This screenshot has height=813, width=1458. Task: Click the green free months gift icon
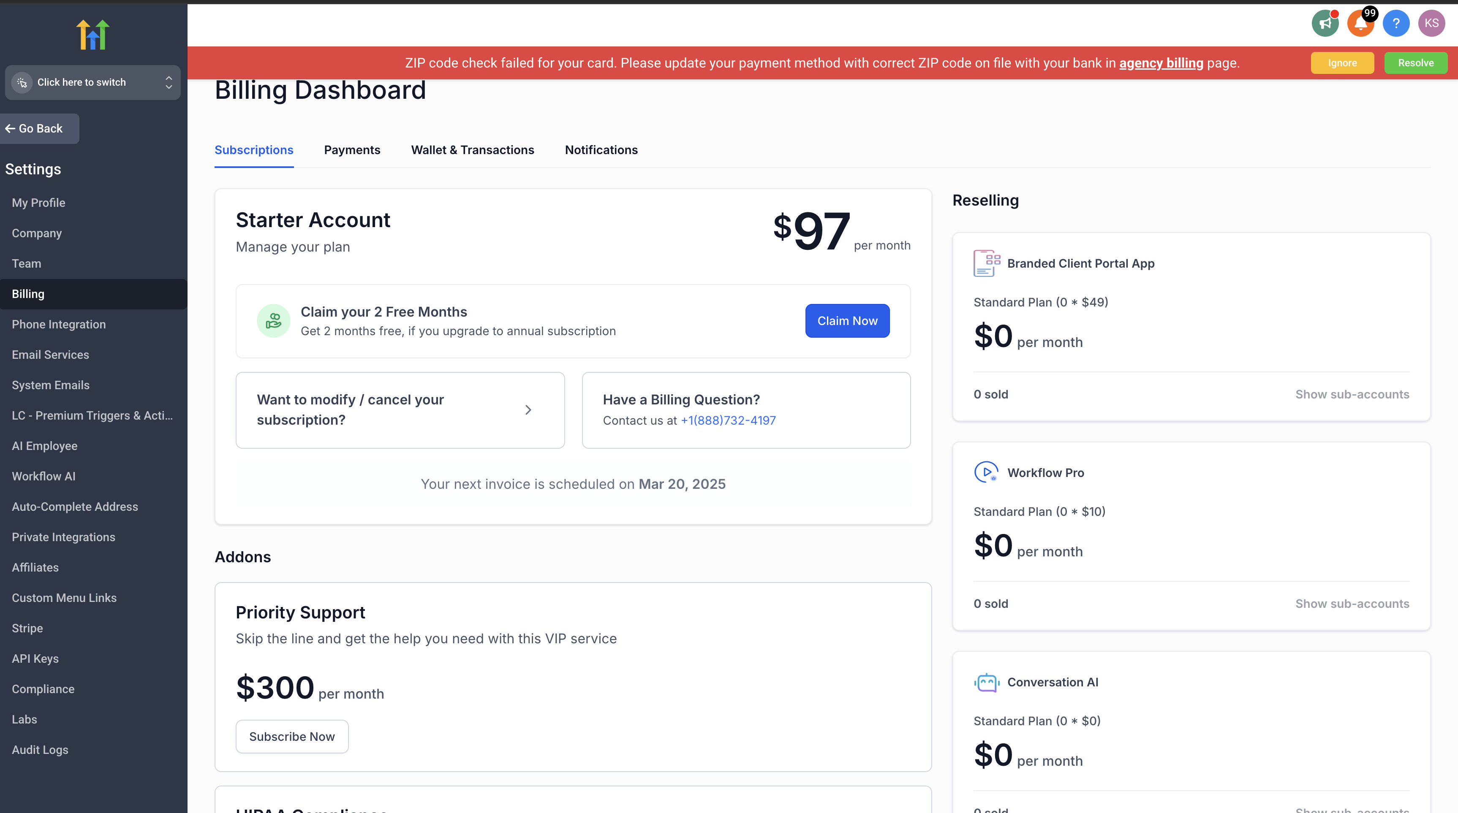(273, 321)
